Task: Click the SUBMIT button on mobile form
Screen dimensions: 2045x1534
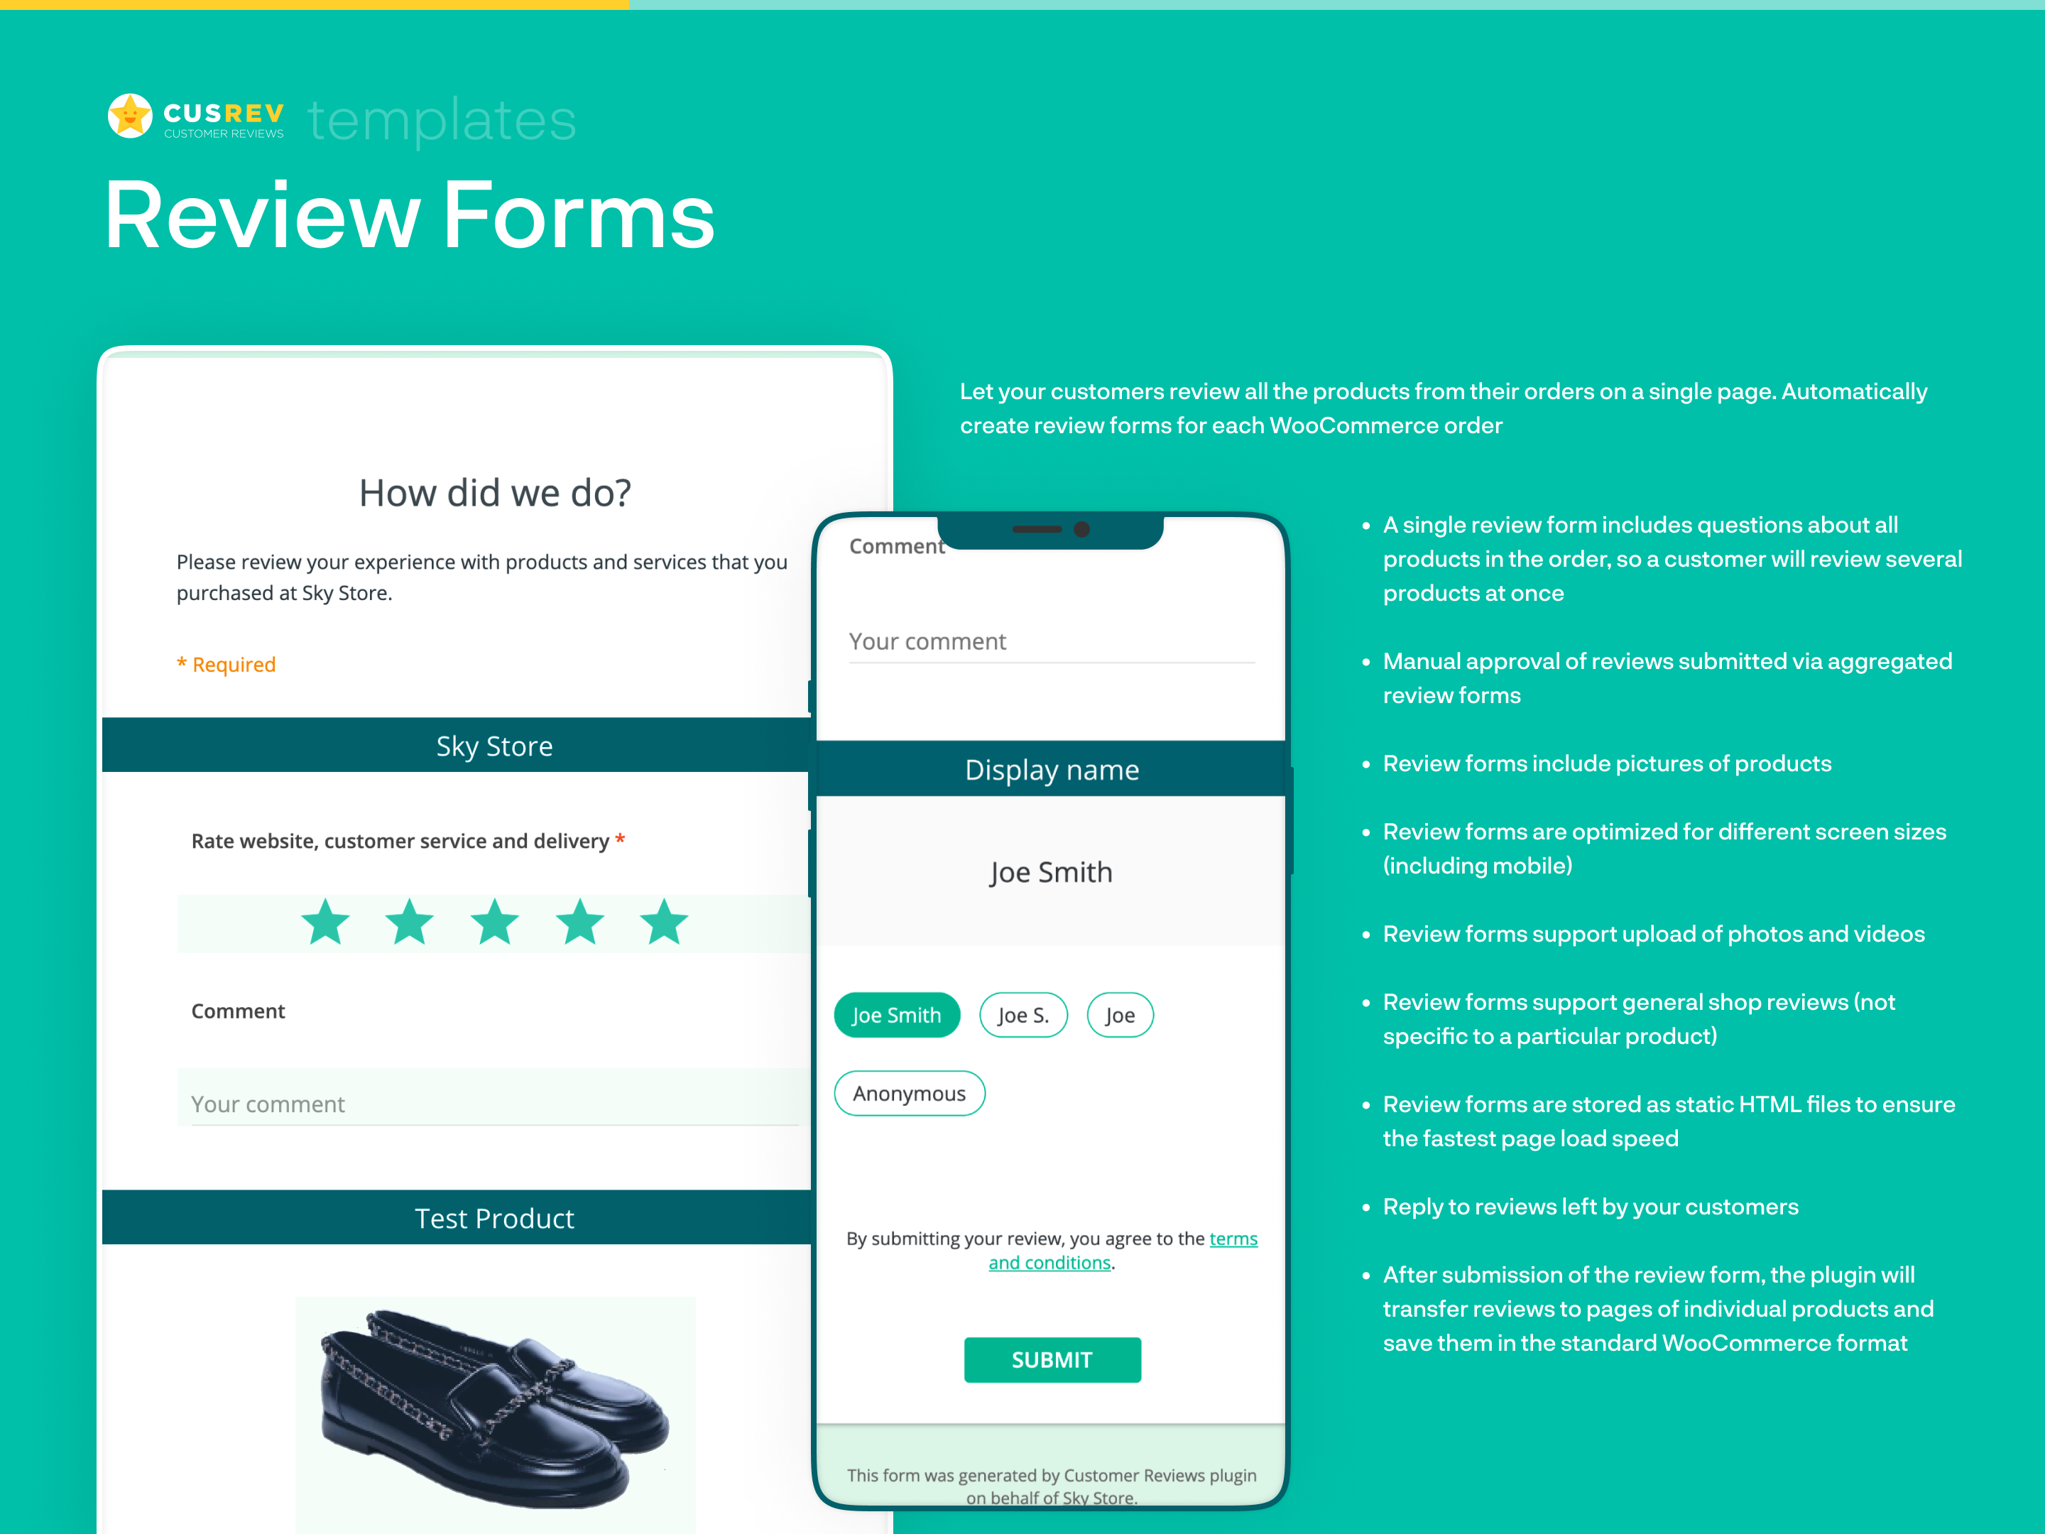Action: 1053,1359
